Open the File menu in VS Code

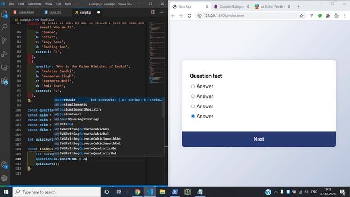pos(11,4)
